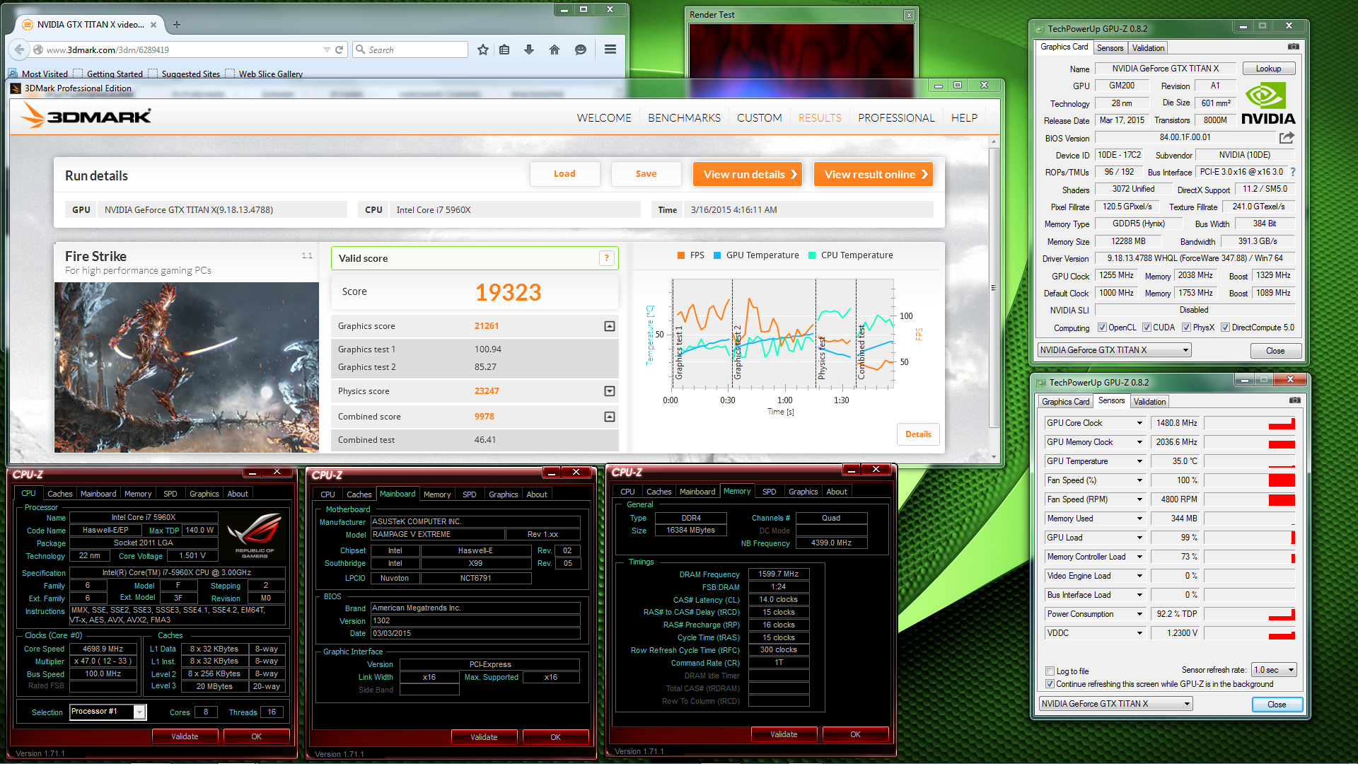The image size is (1358, 764).
Task: Click the CPU Temperature green legend swatch
Action: 812,255
